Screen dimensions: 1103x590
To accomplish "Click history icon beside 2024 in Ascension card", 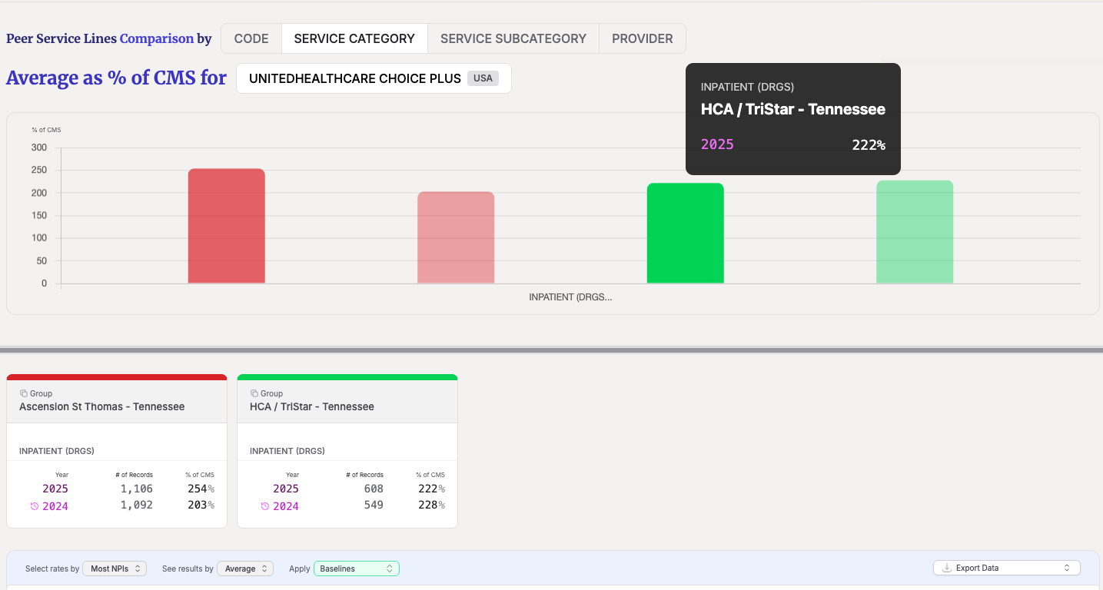I will click(x=35, y=506).
